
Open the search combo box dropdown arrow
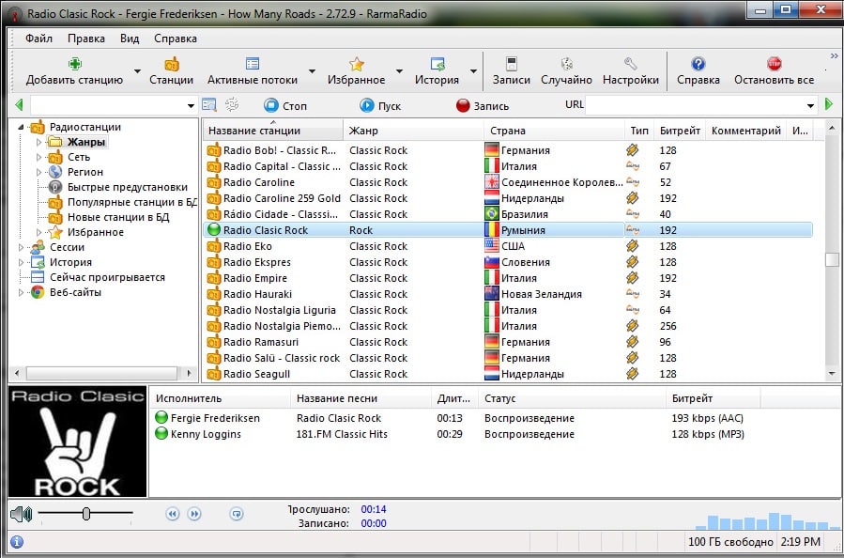[191, 105]
